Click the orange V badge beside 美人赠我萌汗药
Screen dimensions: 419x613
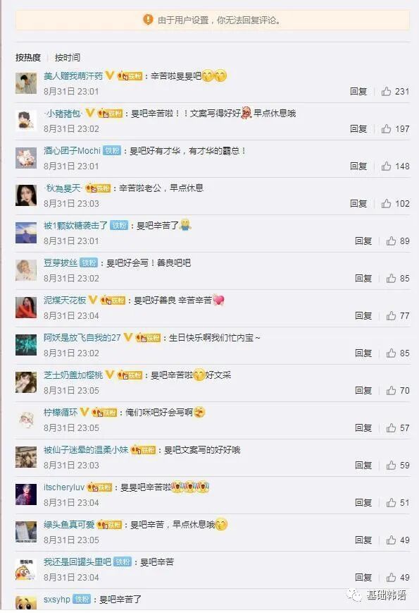pyautogui.click(x=110, y=75)
